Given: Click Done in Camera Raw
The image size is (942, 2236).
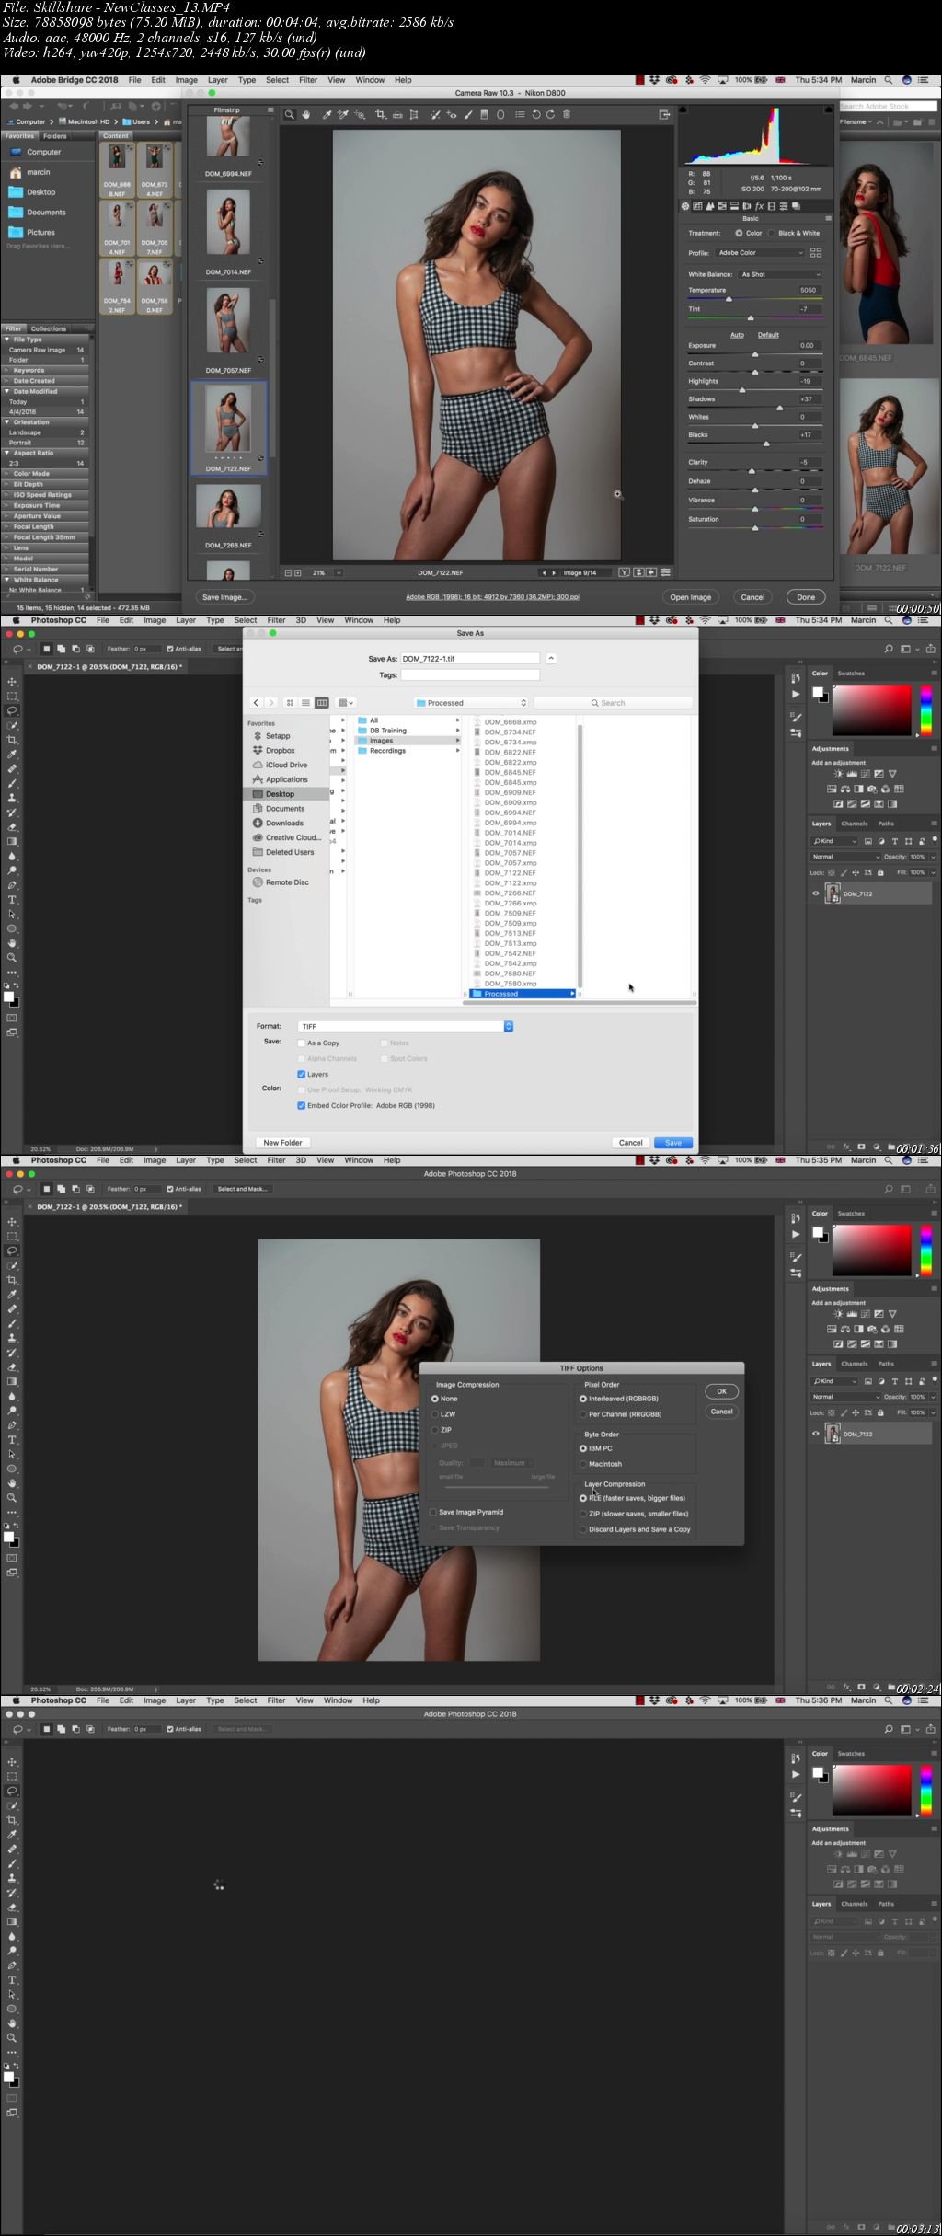Looking at the screenshot, I should coord(806,597).
